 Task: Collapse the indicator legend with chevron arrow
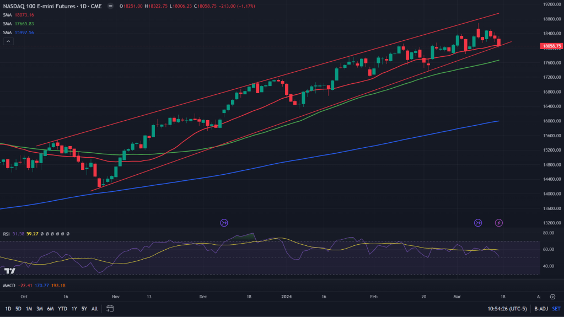click(x=6, y=41)
